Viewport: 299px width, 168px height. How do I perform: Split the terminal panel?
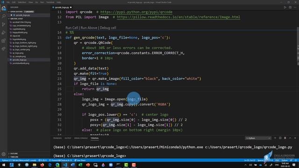pos(280,138)
